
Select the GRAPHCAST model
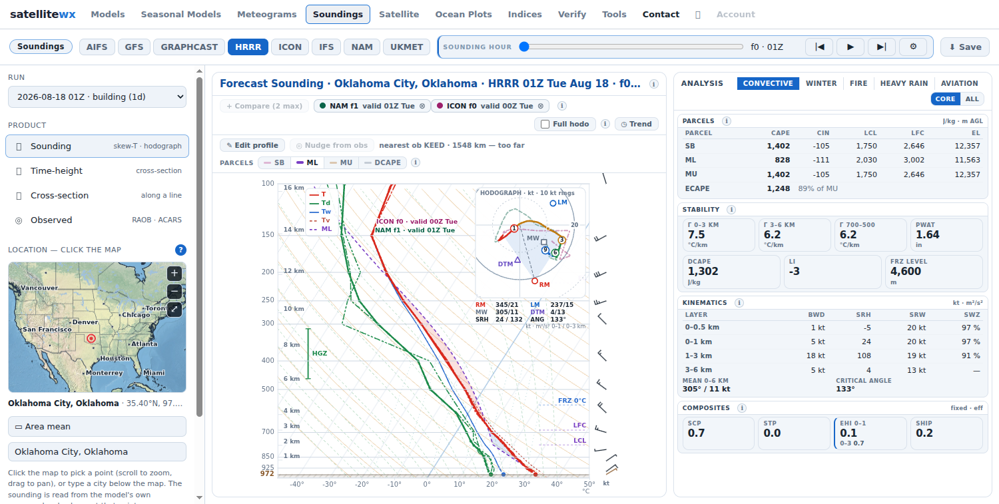click(189, 47)
